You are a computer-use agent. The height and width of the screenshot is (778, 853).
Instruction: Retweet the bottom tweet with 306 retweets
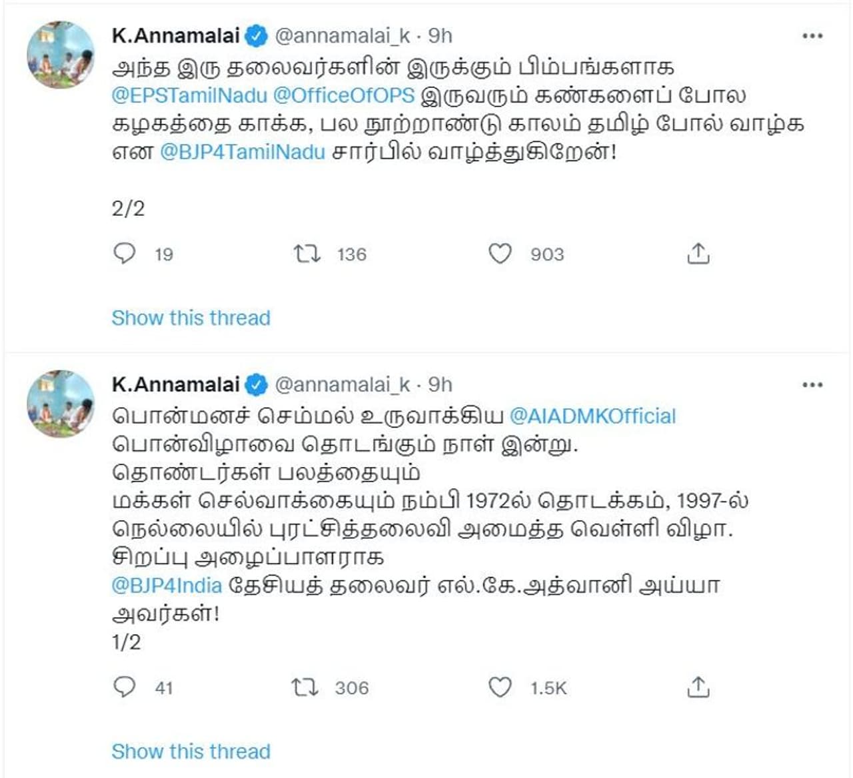tap(305, 687)
